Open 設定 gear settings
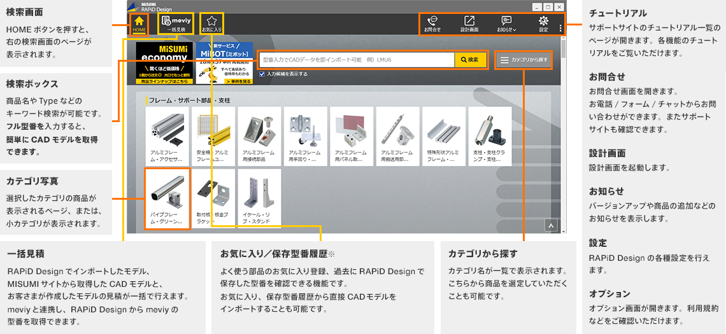Viewport: 726px width, 334px height. pyautogui.click(x=543, y=24)
